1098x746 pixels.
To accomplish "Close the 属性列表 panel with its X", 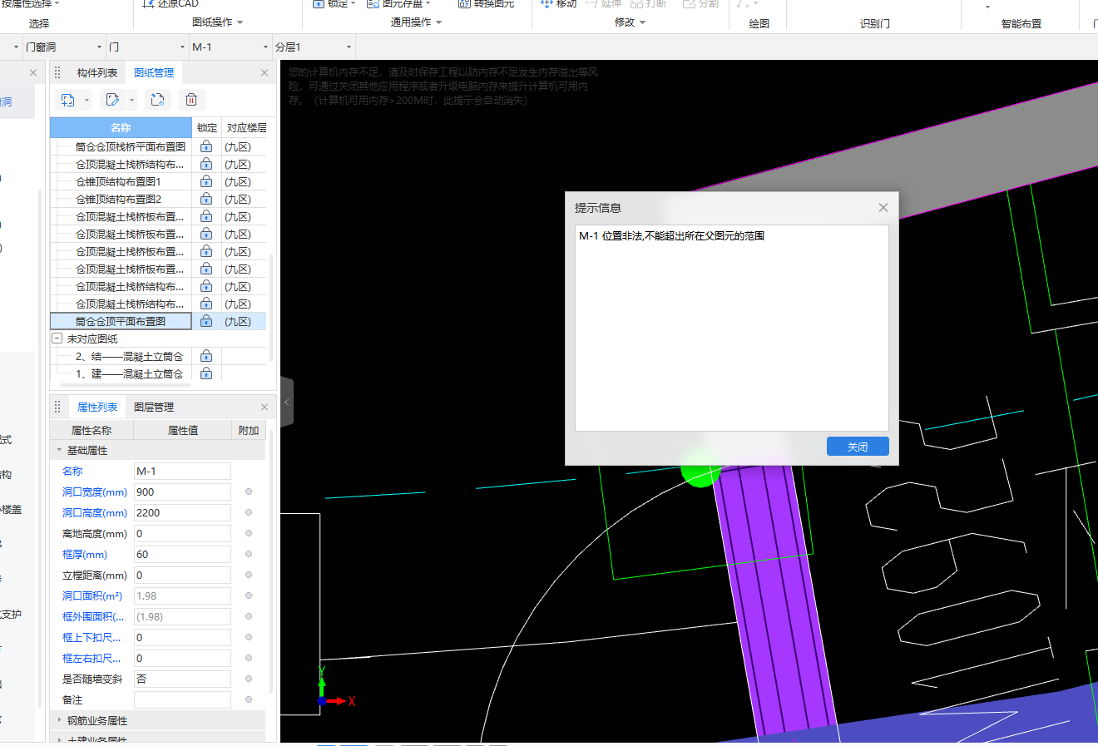I will pyautogui.click(x=265, y=408).
